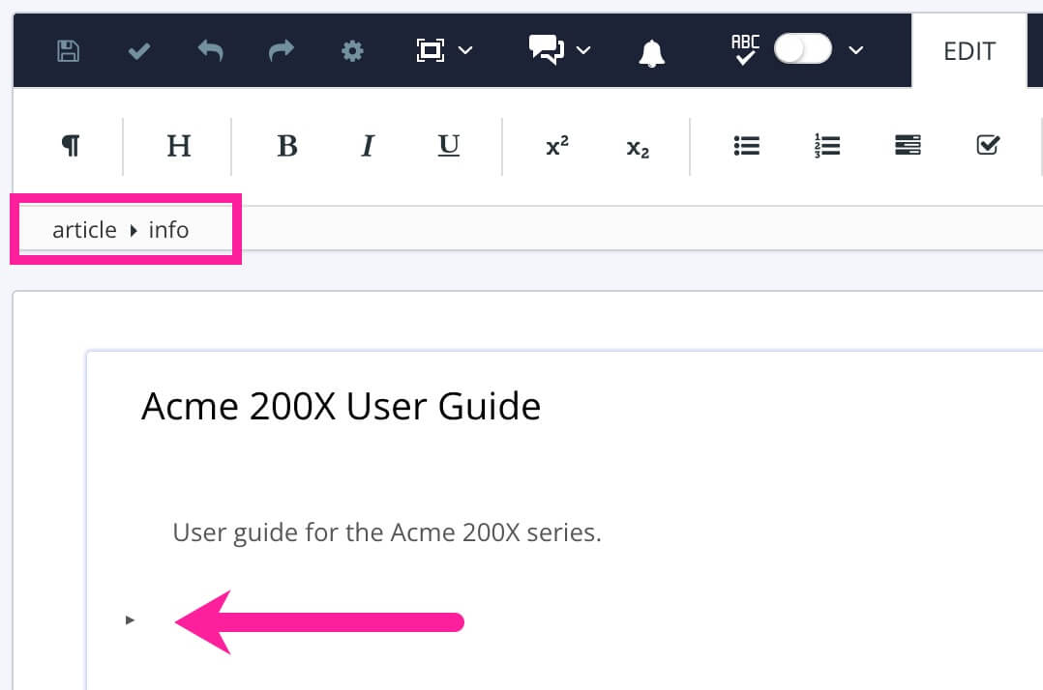This screenshot has height=690, width=1043.
Task: Validate the document with the checkmark
Action: click(x=138, y=50)
